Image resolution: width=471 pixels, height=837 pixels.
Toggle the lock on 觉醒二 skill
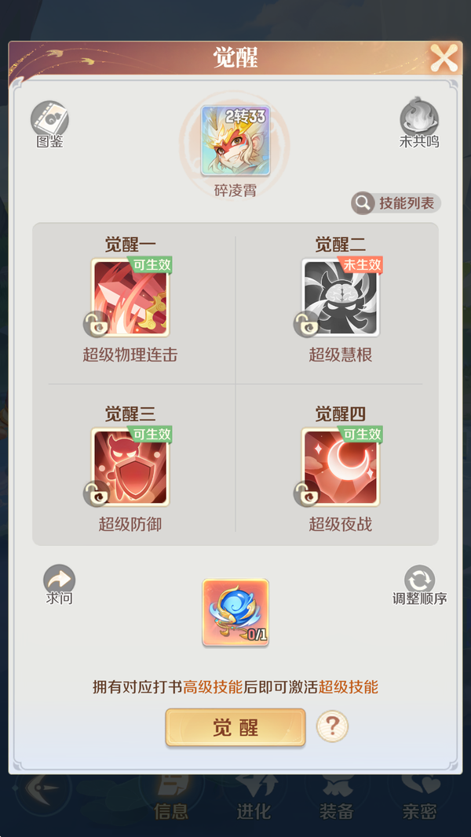pos(306,324)
